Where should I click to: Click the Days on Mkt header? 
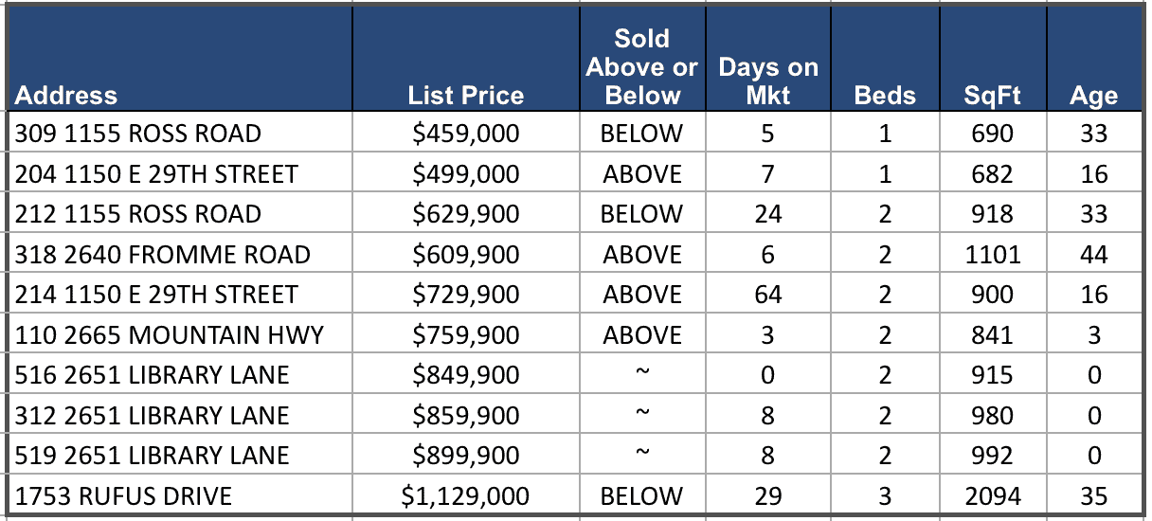[767, 81]
